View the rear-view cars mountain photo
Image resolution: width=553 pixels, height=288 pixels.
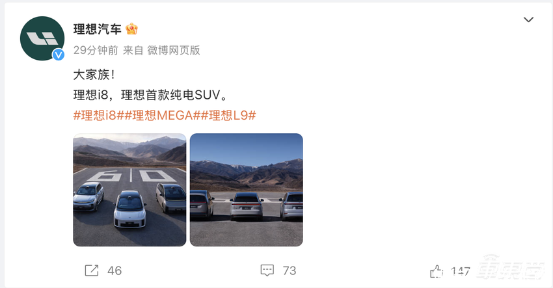click(246, 190)
